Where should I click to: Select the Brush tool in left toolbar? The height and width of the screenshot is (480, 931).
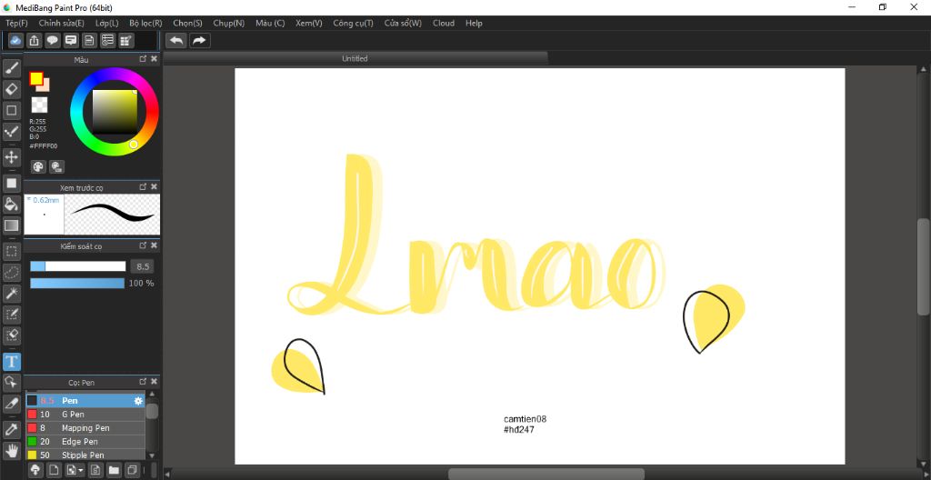coord(11,69)
